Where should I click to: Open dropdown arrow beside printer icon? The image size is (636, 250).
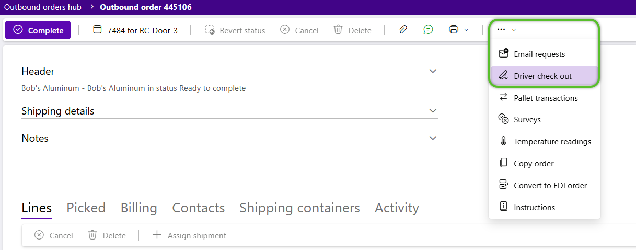[466, 30]
